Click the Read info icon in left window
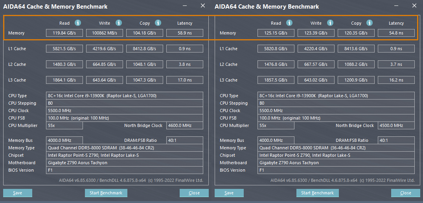This screenshot has height=203, width=423. point(78,23)
